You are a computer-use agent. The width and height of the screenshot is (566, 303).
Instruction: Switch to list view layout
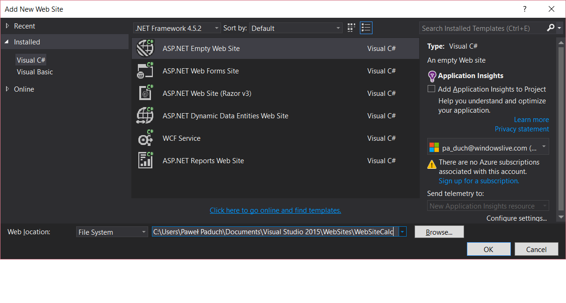(366, 28)
